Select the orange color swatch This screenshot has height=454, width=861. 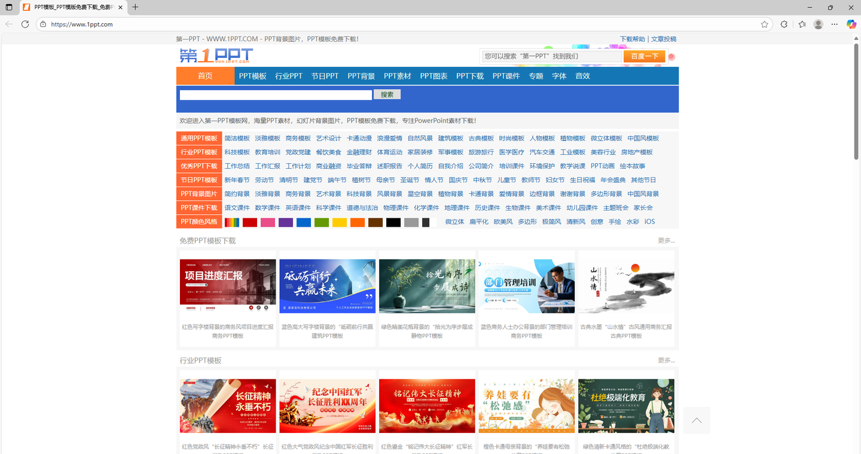[x=358, y=223]
